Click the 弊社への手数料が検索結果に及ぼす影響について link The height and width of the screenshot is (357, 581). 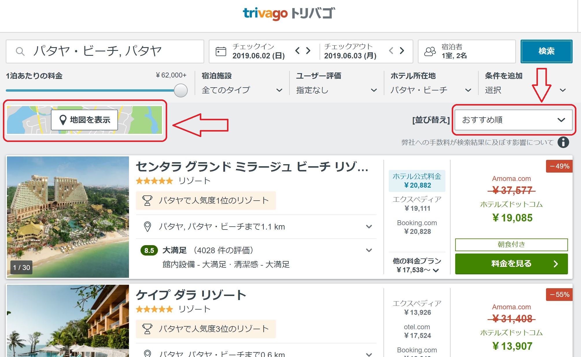coord(477,142)
